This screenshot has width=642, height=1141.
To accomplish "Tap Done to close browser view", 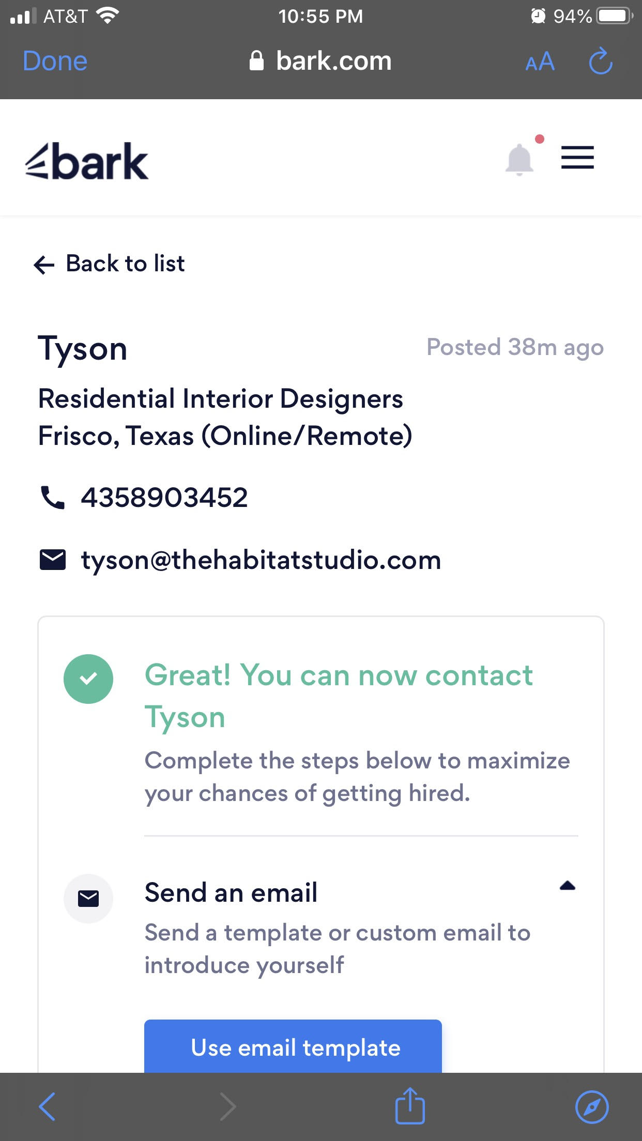I will (55, 61).
